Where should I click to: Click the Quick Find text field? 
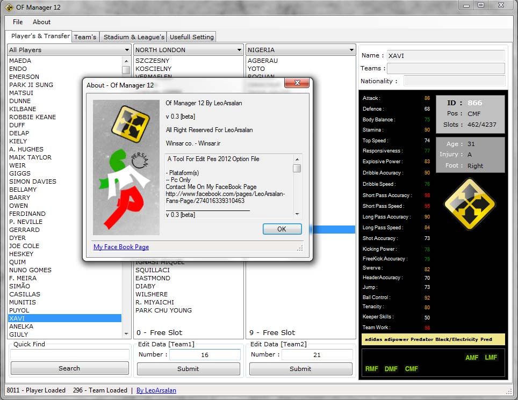(x=69, y=354)
